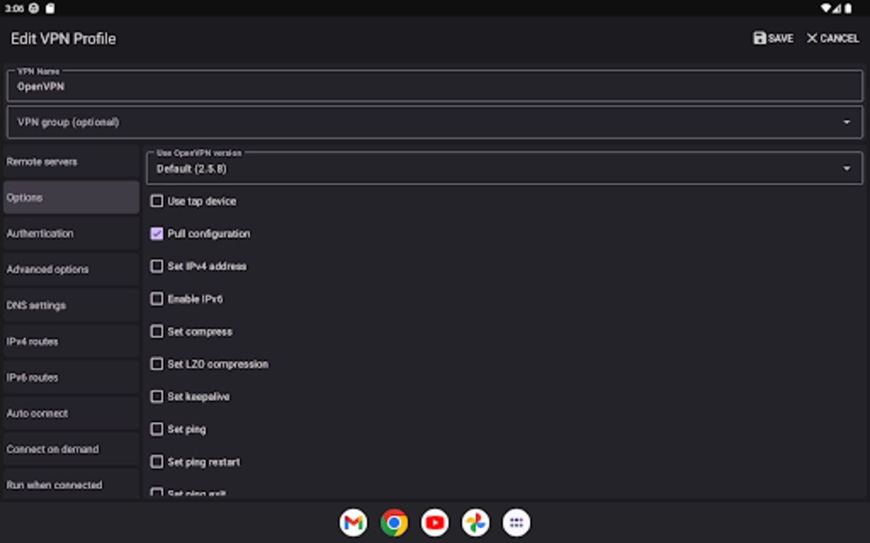870x543 pixels.
Task: Click the Edit VPN Profile title
Action: click(x=63, y=39)
